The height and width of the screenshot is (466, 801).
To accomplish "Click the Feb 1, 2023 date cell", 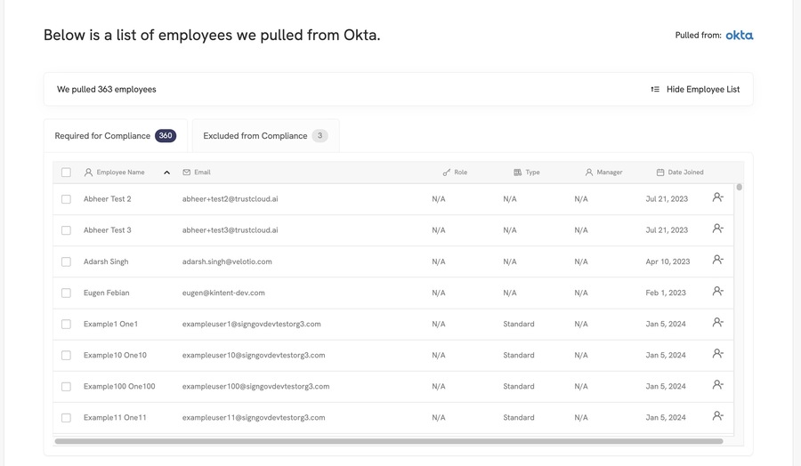I will 666,293.
